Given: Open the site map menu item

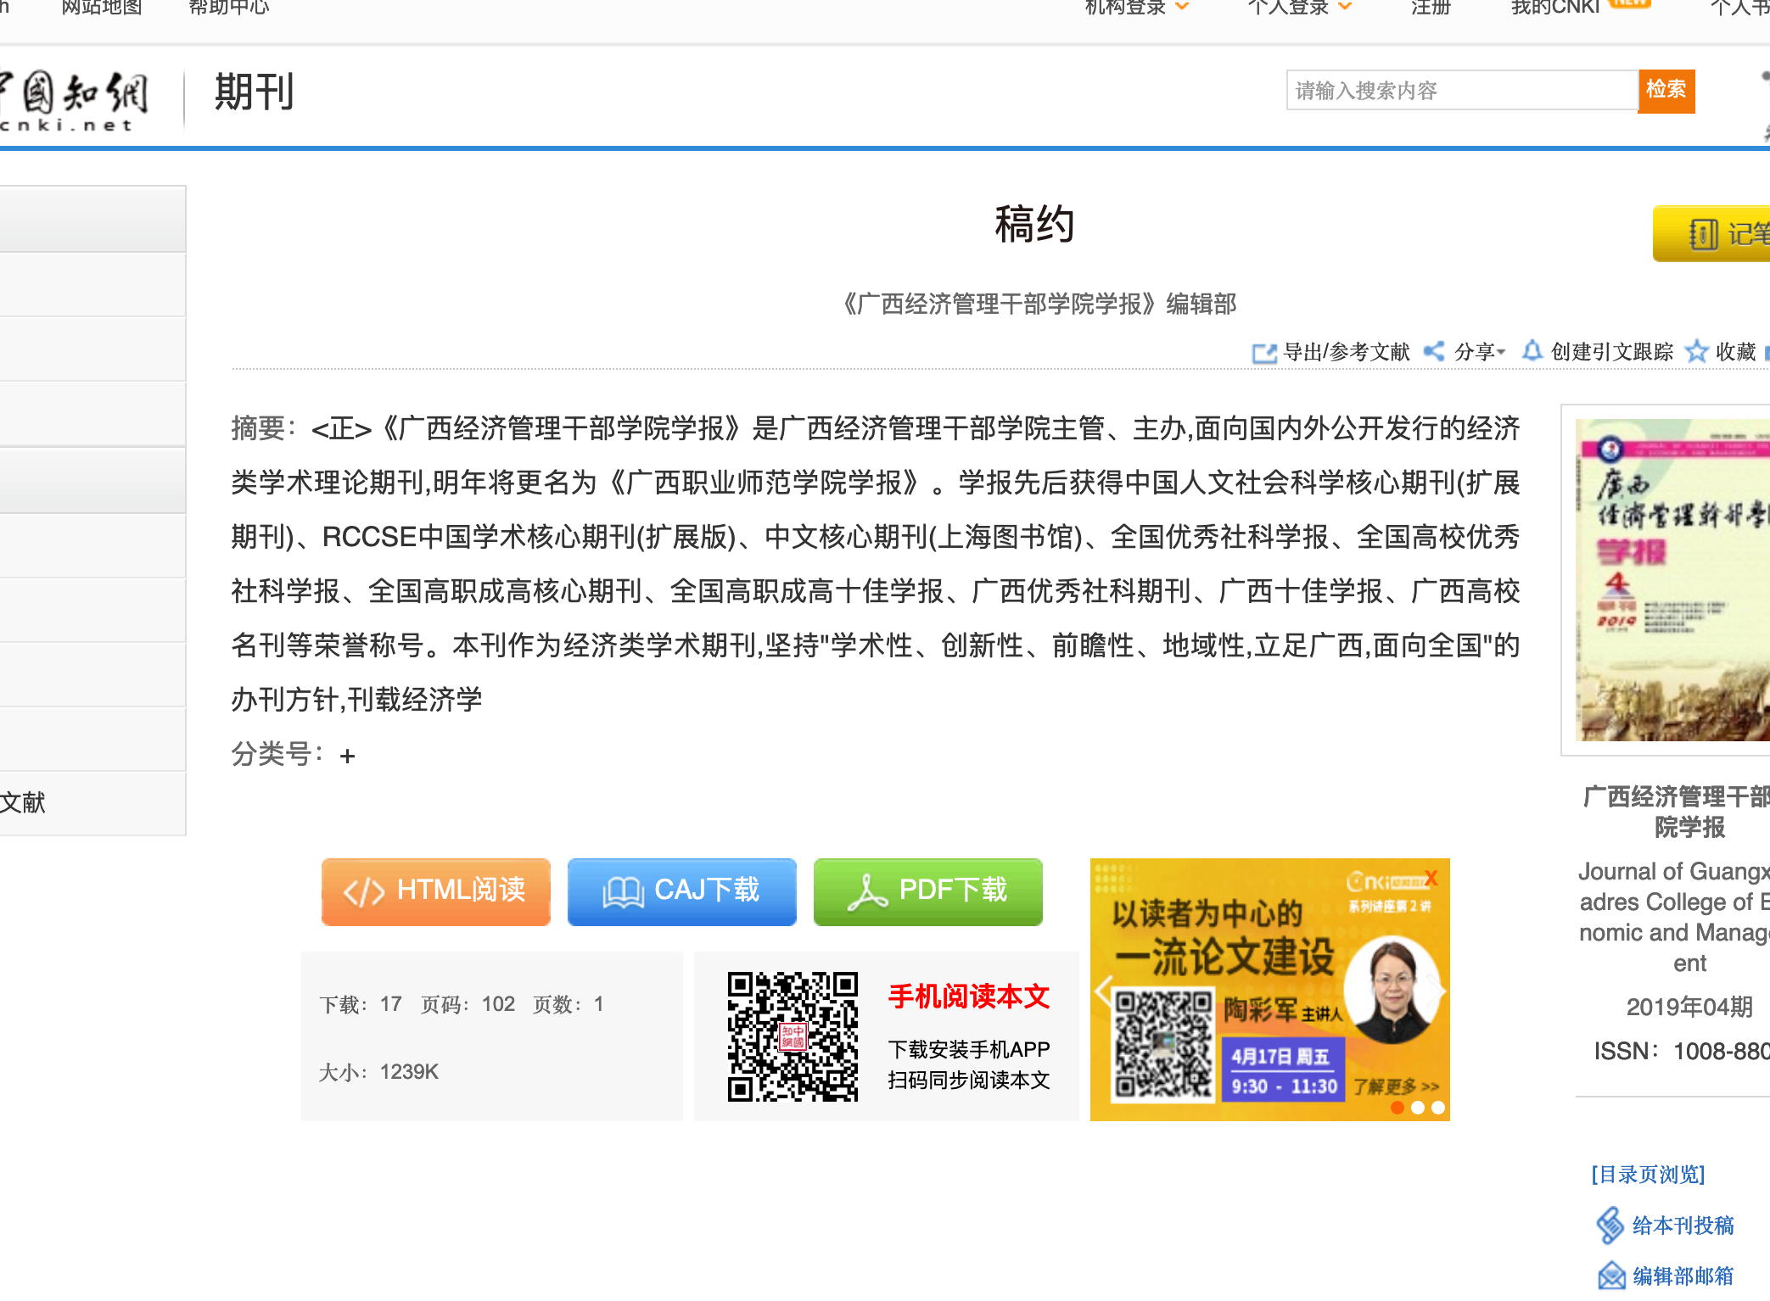Looking at the screenshot, I should coord(102,8).
